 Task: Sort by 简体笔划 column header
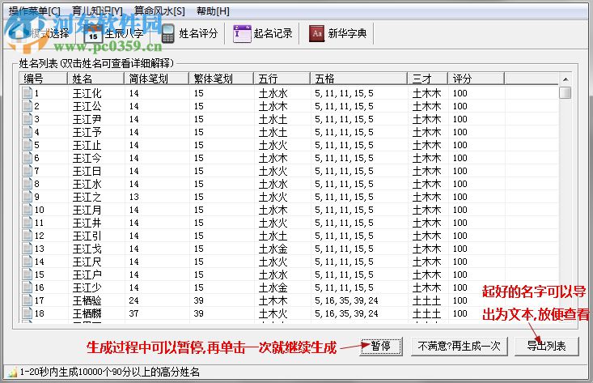(x=157, y=79)
